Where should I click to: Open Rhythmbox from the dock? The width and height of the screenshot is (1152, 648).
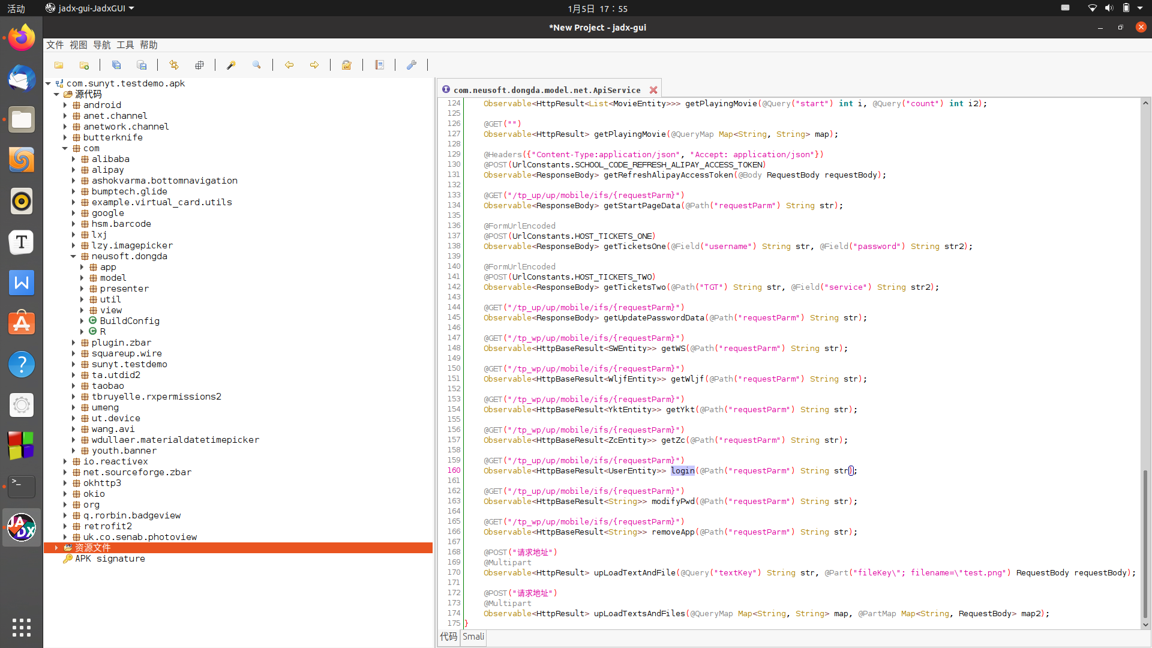point(22,201)
